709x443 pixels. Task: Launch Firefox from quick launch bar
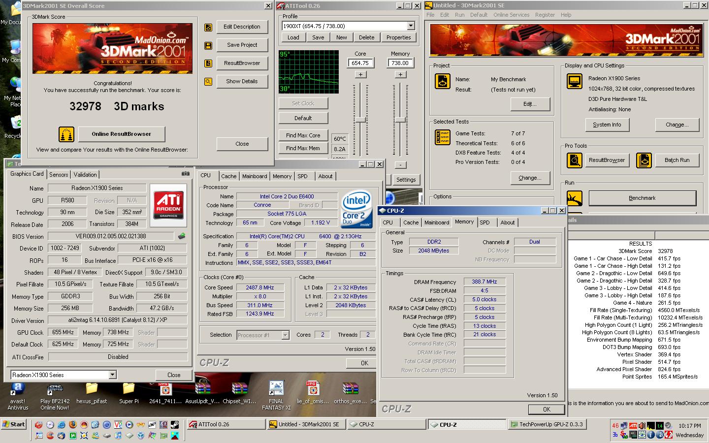tap(73, 424)
